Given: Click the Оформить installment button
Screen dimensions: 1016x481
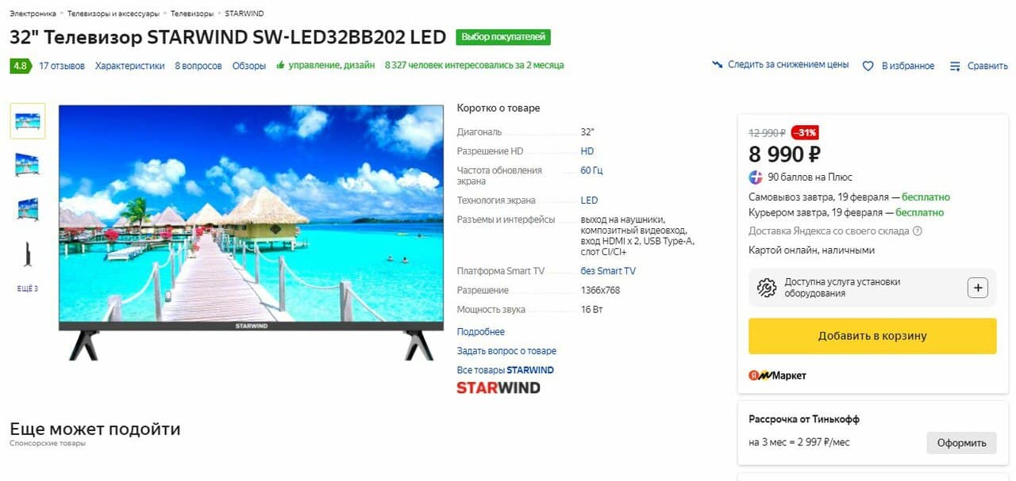Looking at the screenshot, I should (961, 443).
